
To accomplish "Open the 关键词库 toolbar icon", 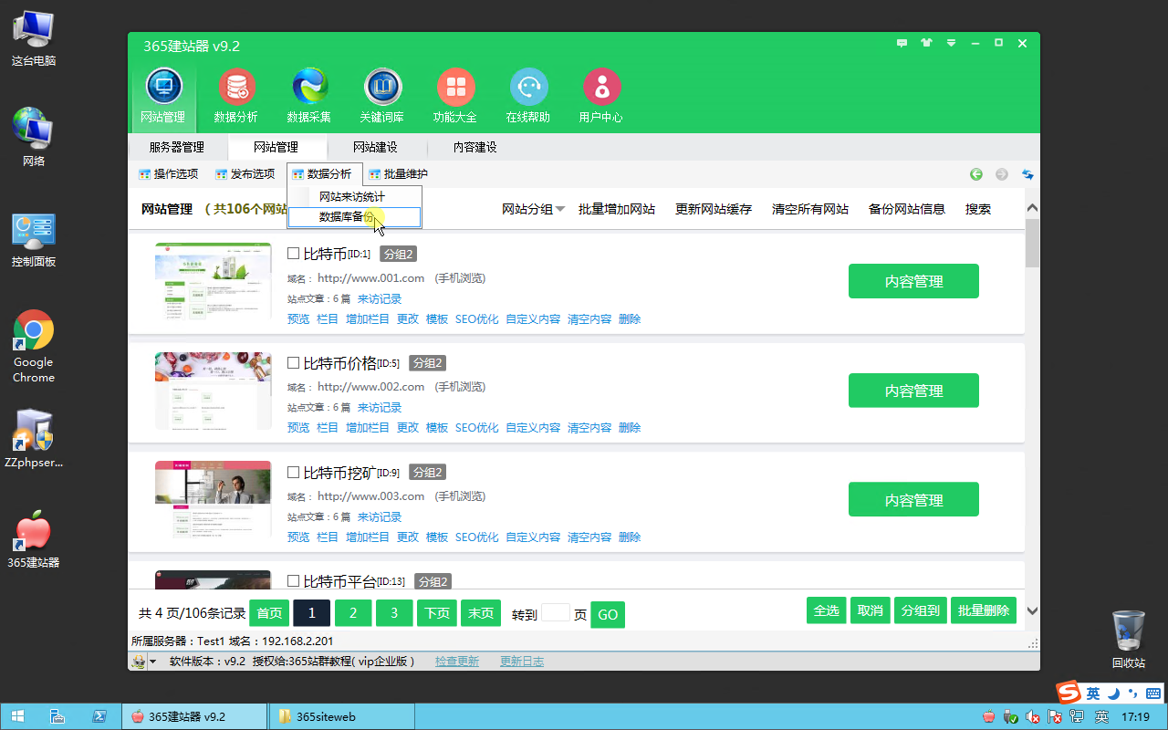I will pyautogui.click(x=382, y=96).
